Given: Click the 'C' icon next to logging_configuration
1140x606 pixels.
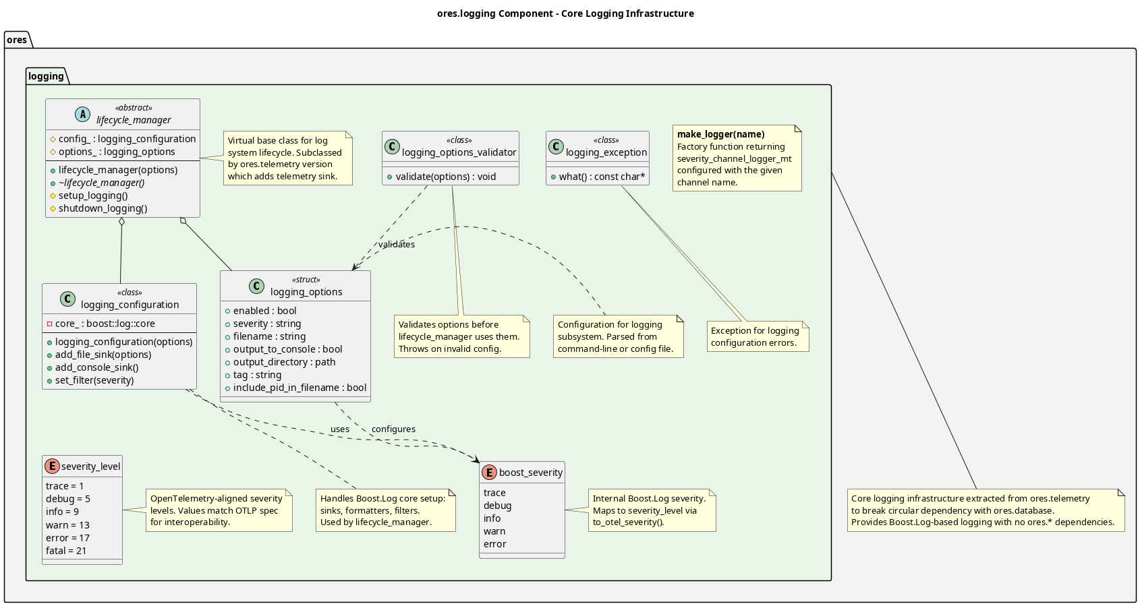Looking at the screenshot, I should [67, 299].
